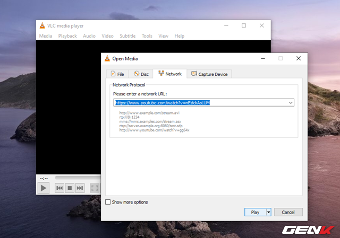Click the 'Please enter a network URL:' label
The width and height of the screenshot is (340, 238).
[x=140, y=94]
